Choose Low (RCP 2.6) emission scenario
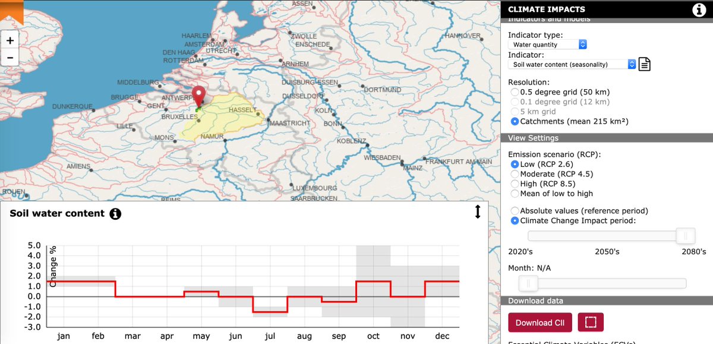 [515, 164]
